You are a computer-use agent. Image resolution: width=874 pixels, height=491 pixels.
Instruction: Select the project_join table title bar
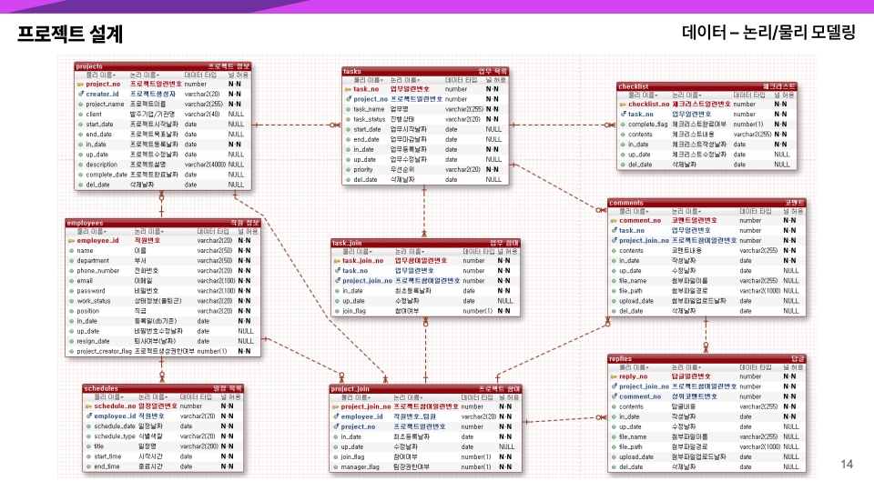click(425, 388)
